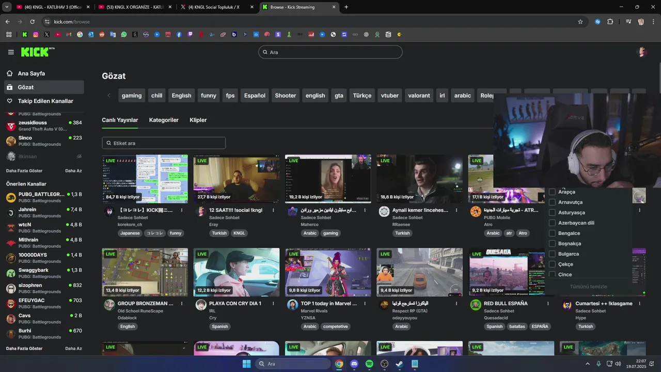This screenshot has height=372, width=661.
Task: Open Spotify from the taskbar
Action: click(x=369, y=364)
